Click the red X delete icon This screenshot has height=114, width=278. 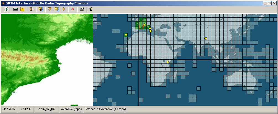click(x=72, y=9)
